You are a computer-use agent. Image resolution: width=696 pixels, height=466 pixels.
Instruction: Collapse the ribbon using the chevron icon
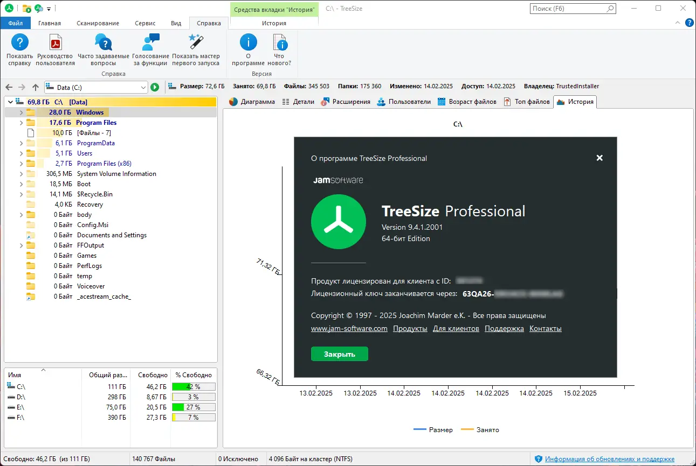[x=678, y=23]
